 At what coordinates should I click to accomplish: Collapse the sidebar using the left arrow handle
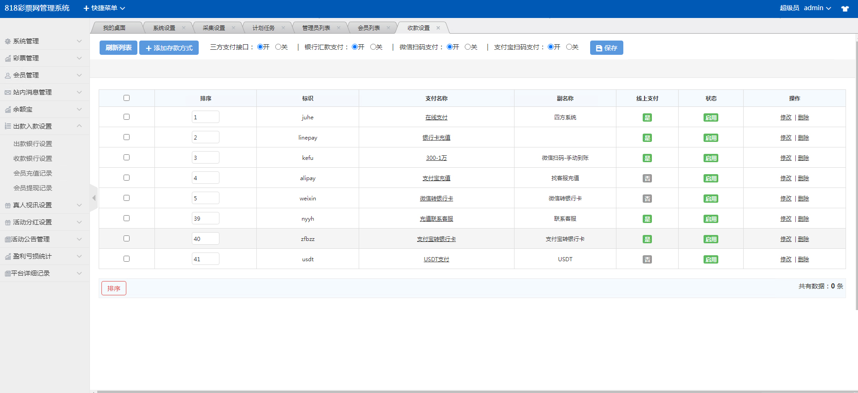point(94,198)
